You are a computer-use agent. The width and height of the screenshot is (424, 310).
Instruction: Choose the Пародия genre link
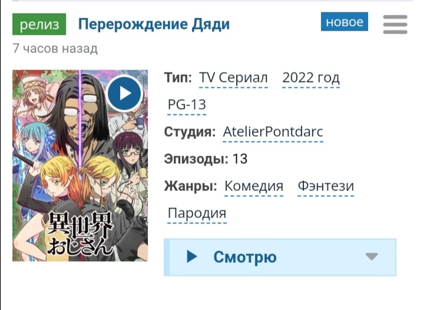(x=197, y=213)
